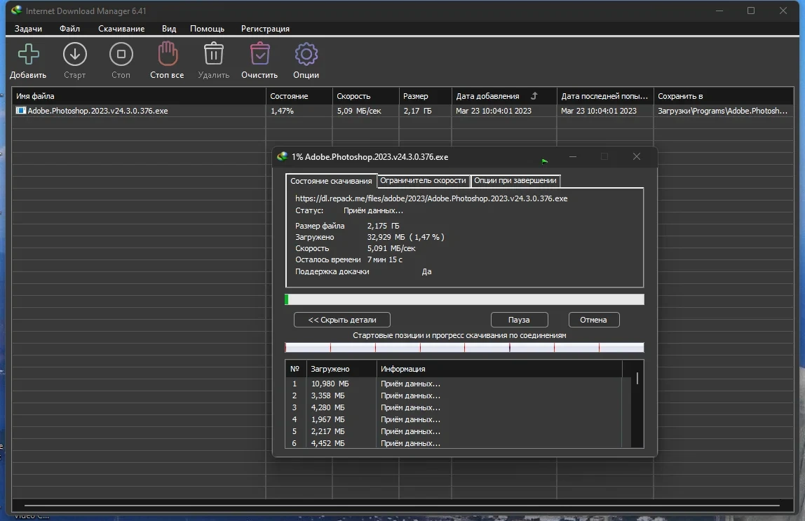The height and width of the screenshot is (521, 805).
Task: Switch to Опции при завершении tab
Action: point(515,181)
